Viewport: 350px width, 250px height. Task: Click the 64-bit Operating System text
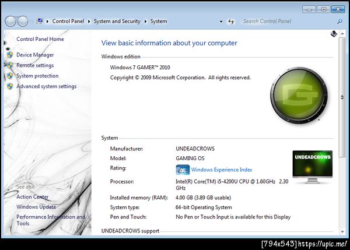[204, 207]
